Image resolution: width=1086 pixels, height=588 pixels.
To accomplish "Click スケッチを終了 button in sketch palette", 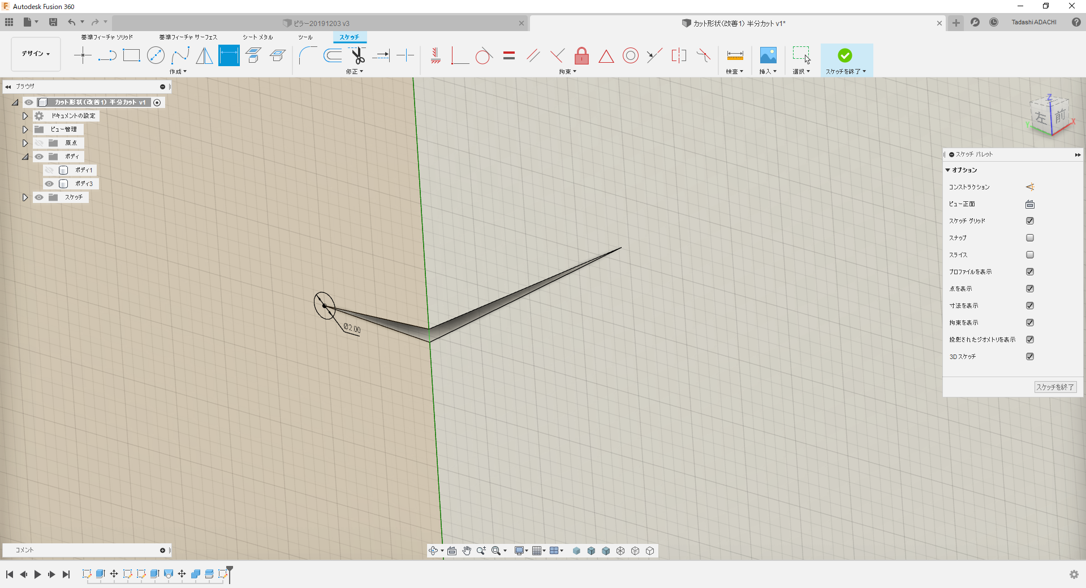I will click(x=1055, y=387).
